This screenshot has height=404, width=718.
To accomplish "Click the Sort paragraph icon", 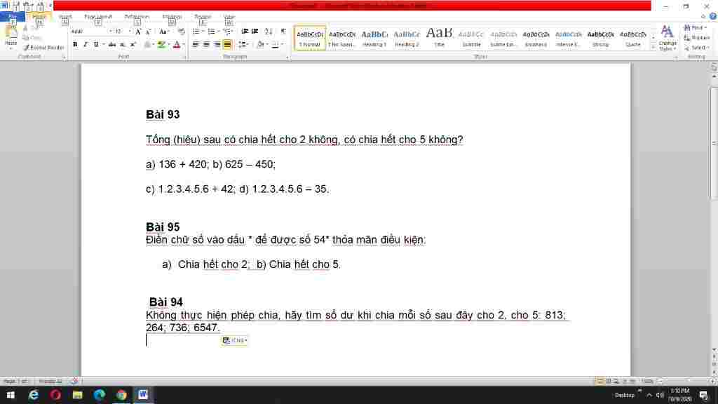I will [269, 32].
